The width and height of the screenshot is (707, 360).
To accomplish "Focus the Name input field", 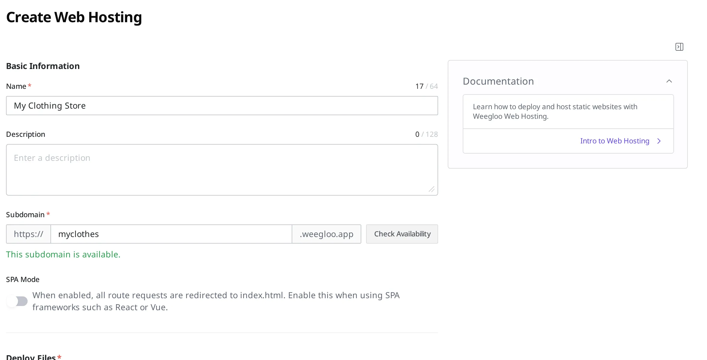I will tap(222, 106).
